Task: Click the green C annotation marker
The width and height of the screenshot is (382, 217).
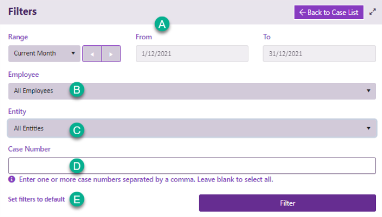Action: coord(77,130)
